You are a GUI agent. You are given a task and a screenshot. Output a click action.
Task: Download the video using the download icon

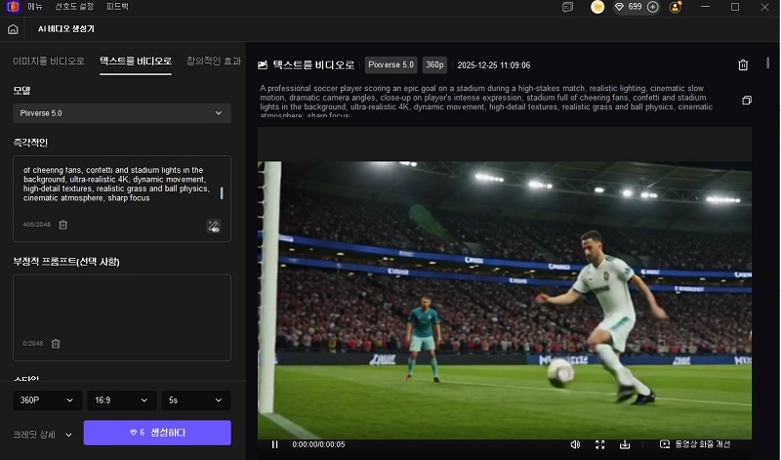[x=625, y=444]
